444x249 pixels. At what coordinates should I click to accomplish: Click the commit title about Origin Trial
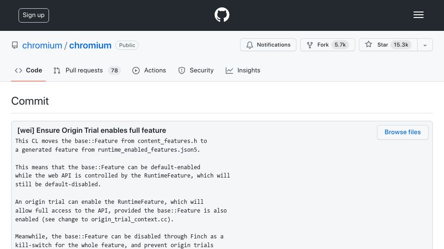(92, 130)
